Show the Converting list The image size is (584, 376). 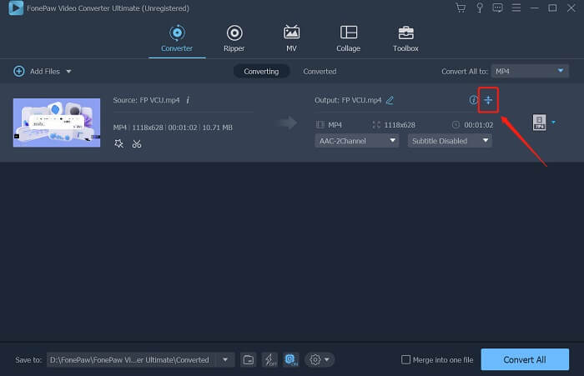click(261, 71)
